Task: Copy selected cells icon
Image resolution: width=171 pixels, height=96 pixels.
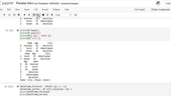Action: 14,15
